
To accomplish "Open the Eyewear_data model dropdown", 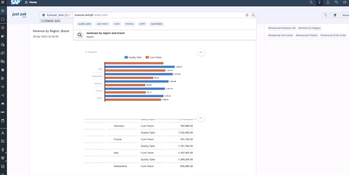I will (56, 15).
